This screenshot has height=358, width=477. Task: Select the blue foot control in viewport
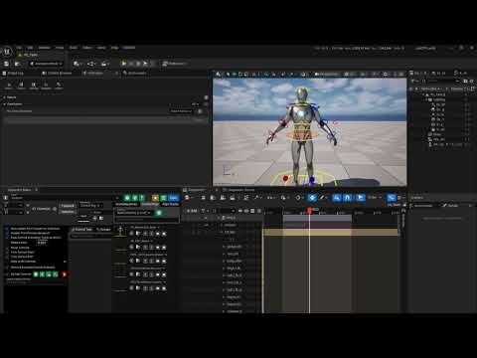point(312,180)
